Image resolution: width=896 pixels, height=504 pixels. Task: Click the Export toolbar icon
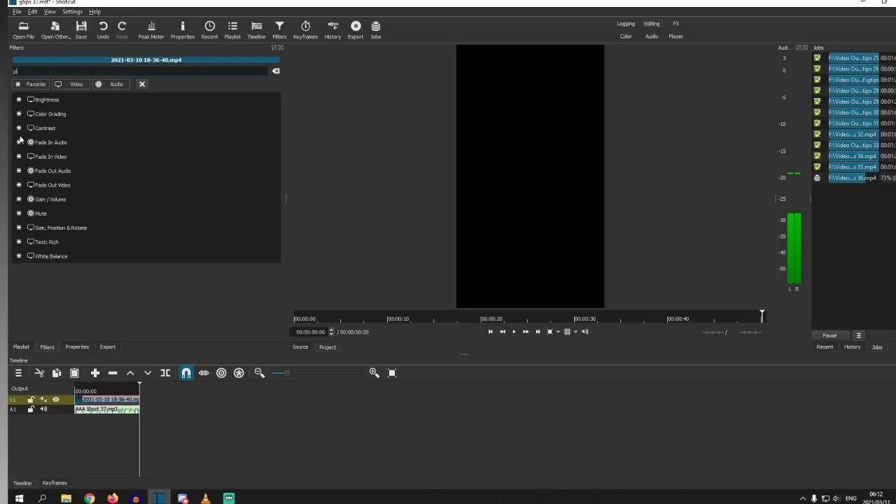(x=356, y=29)
